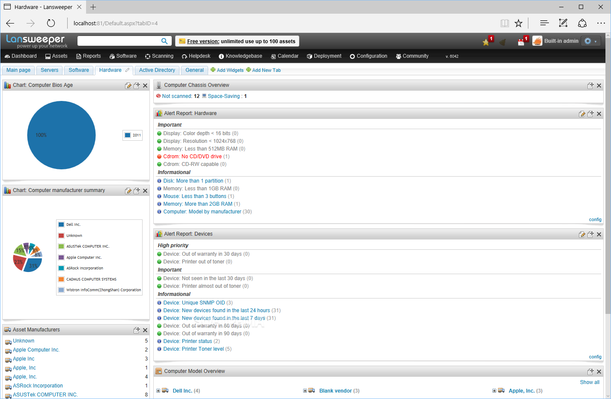
Task: Click the Dell Inc. legend color swatch
Action: coord(61,225)
